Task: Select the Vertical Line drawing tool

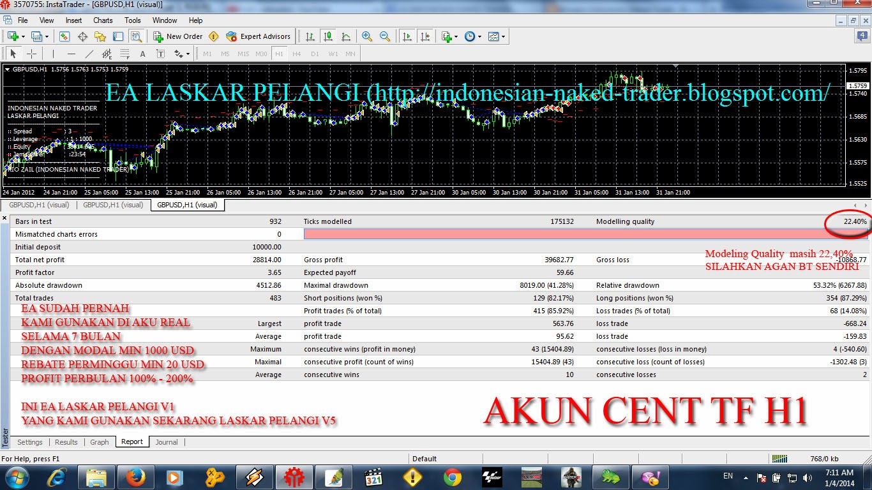Action: tap(53, 54)
